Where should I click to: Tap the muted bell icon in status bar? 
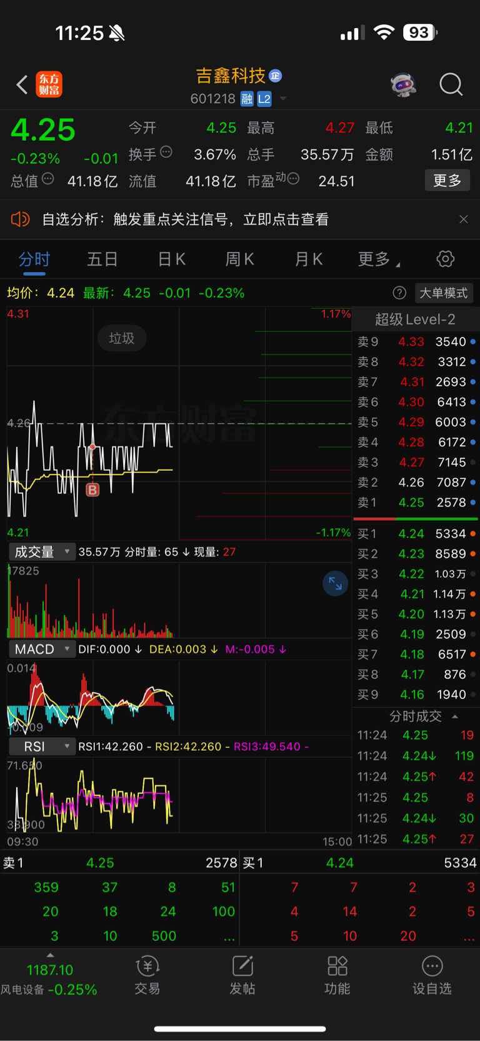(116, 33)
